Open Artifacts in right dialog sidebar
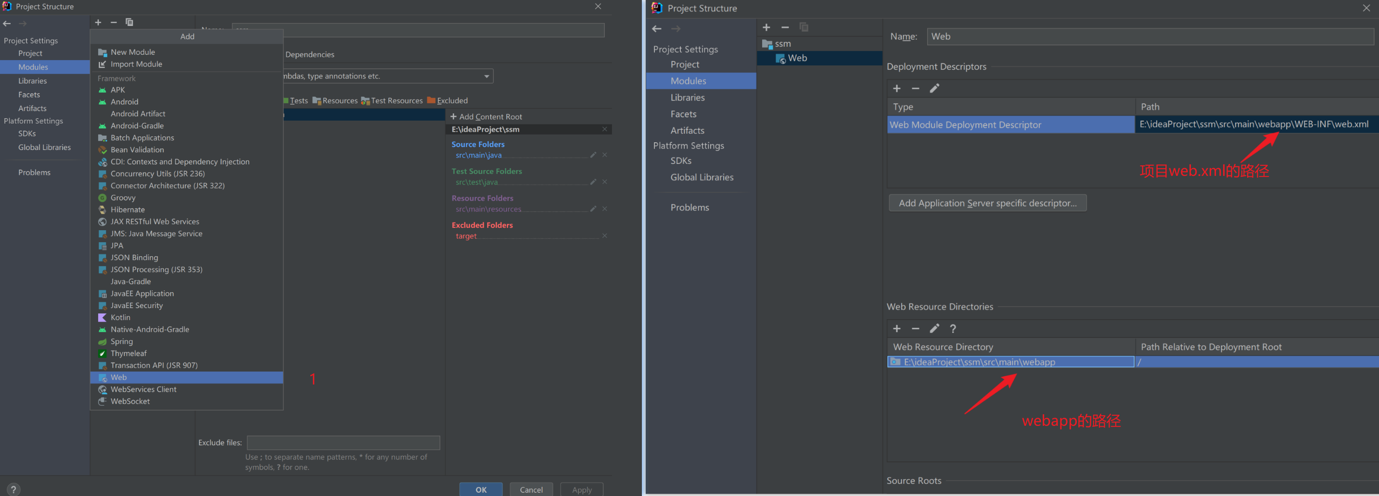This screenshot has width=1379, height=496. click(687, 130)
